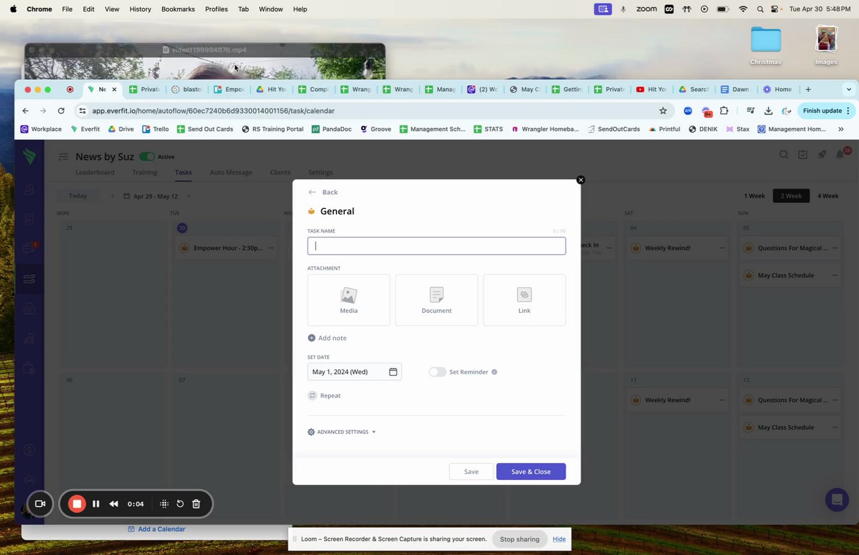Click the Hide link in Loom banner
859x555 pixels.
coord(559,539)
